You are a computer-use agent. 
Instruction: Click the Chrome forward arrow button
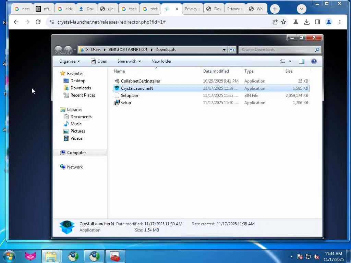[27, 22]
